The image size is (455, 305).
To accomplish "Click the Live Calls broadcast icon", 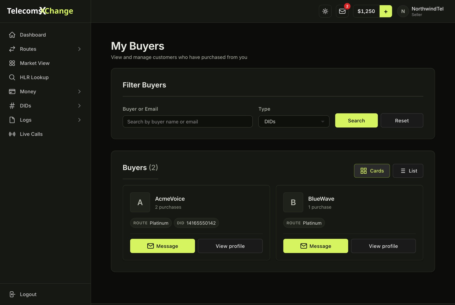I will pyautogui.click(x=12, y=134).
